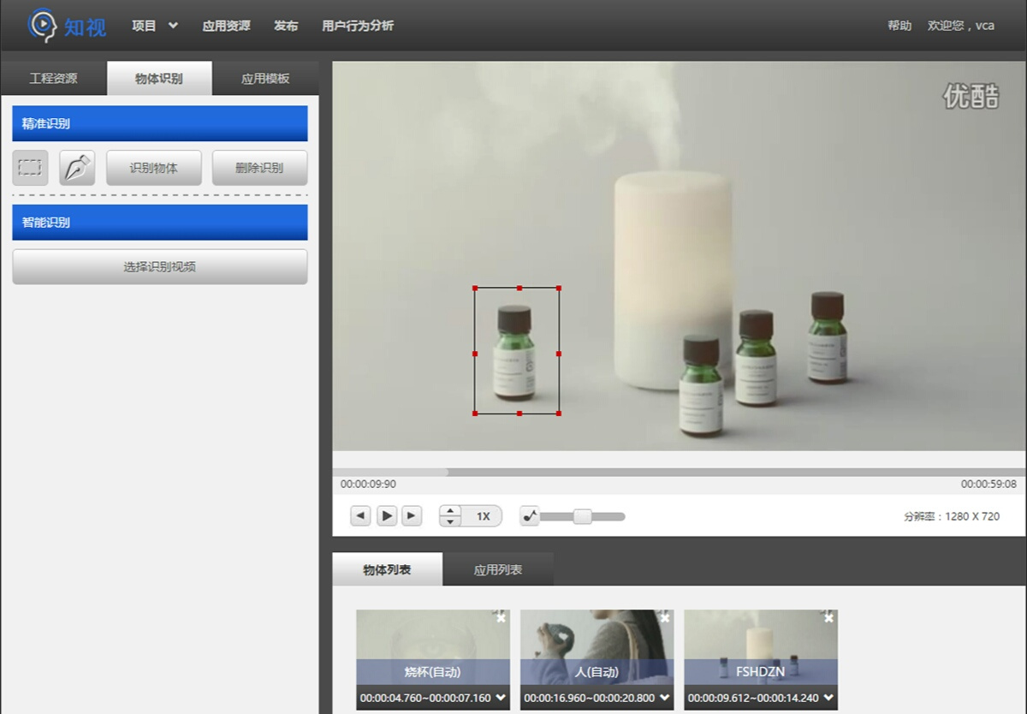The width and height of the screenshot is (1027, 714).
Task: Click the 知视 logo icon
Action: [41, 25]
